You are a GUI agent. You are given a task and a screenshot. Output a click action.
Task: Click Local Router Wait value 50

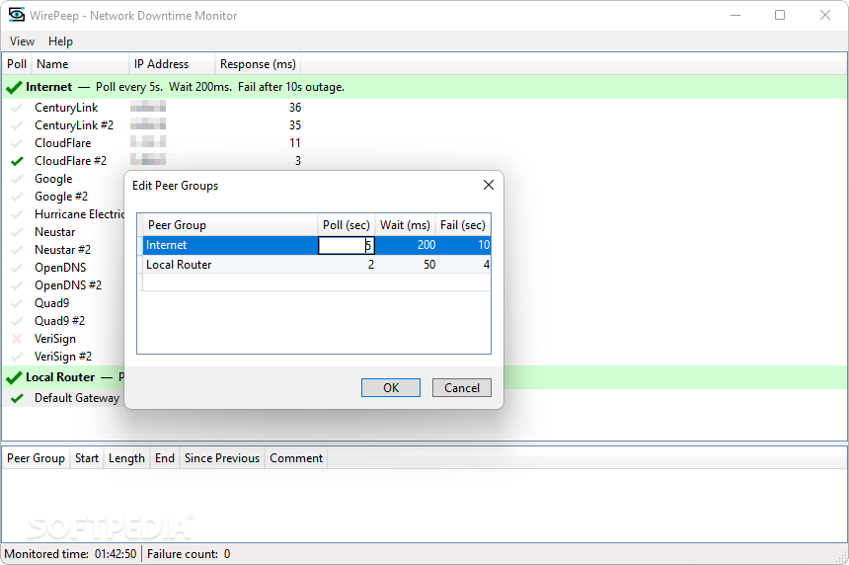(429, 265)
